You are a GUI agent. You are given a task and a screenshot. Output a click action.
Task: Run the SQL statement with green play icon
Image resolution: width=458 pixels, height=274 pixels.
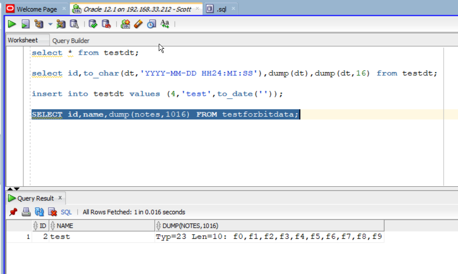coord(12,24)
